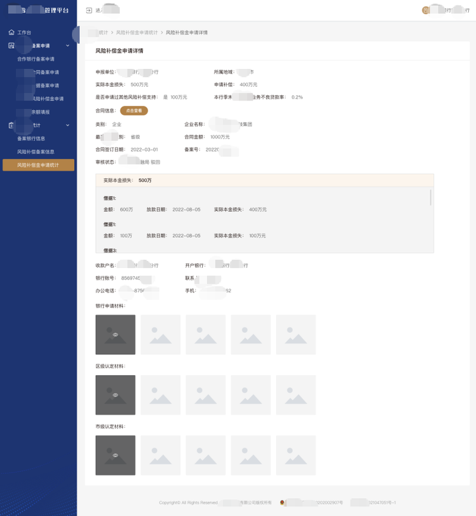Preview first 区级认定材料 image via eye icon
This screenshot has height=516, width=476.
click(115, 395)
